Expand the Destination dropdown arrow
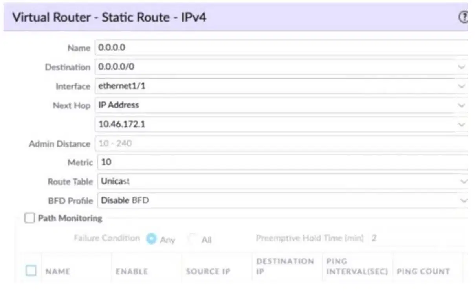Screen dimensions: 475x296 click(x=462, y=67)
